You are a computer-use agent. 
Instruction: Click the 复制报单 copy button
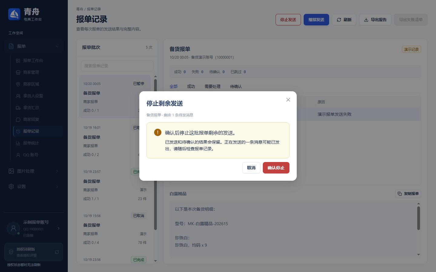point(408,194)
